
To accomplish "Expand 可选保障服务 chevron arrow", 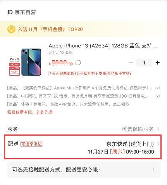I will [x=158, y=129].
